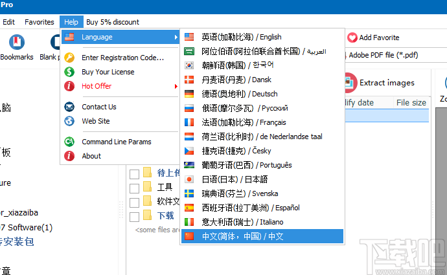Screen dimensions: 447x275
Task: Click the US flag icon for English
Action: coord(189,37)
